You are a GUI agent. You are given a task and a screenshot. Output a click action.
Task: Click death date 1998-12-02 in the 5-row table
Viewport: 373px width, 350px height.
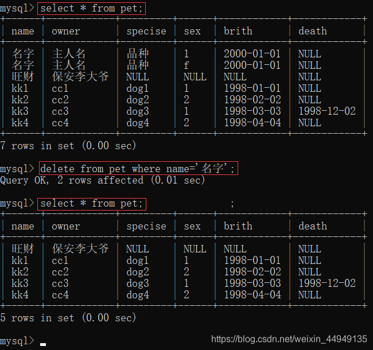(327, 283)
